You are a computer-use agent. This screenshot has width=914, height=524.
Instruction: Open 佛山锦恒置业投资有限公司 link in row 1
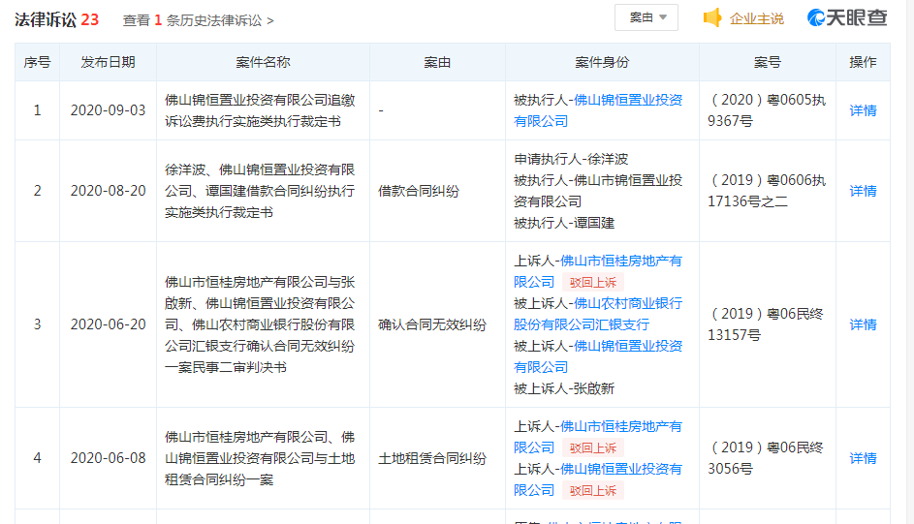[x=598, y=110]
